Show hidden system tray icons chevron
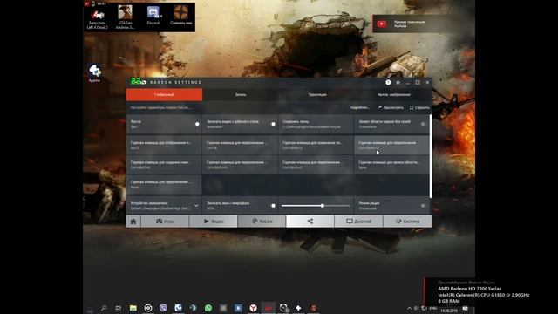Viewport: 558px width, 314px height. pos(409,308)
